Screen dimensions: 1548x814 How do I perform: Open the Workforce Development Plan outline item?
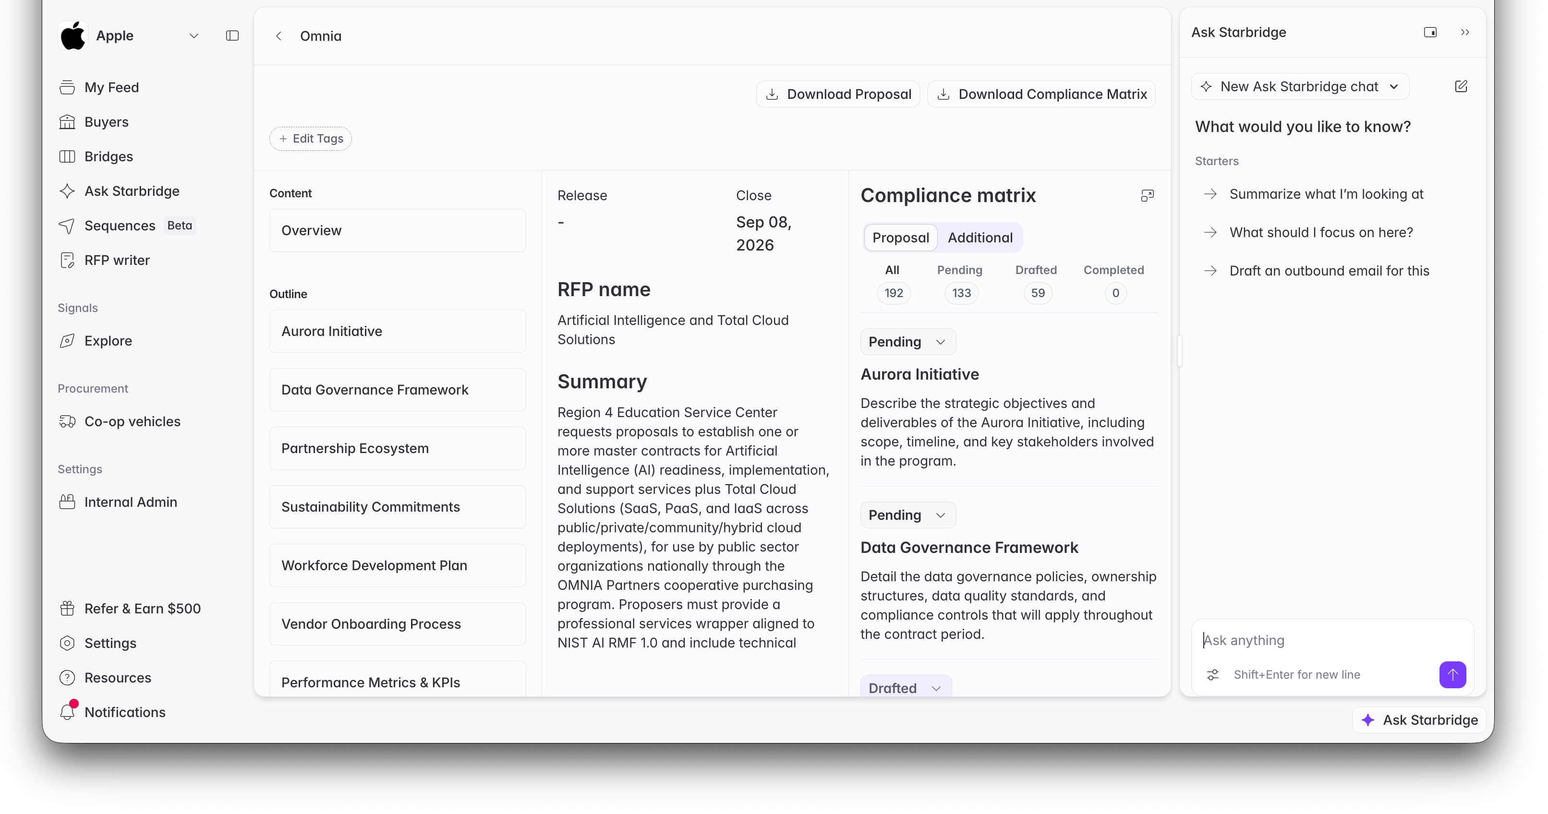pyautogui.click(x=398, y=565)
